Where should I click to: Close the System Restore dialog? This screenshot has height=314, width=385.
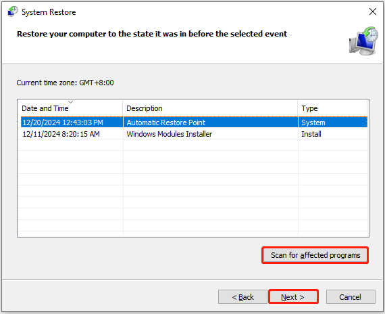373,12
